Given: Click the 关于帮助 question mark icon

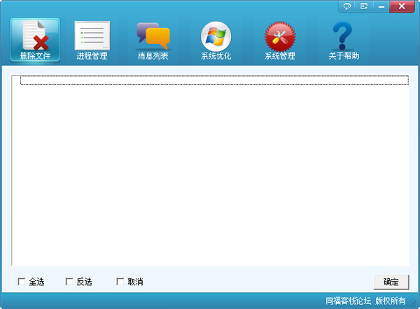Looking at the screenshot, I should [x=343, y=39].
